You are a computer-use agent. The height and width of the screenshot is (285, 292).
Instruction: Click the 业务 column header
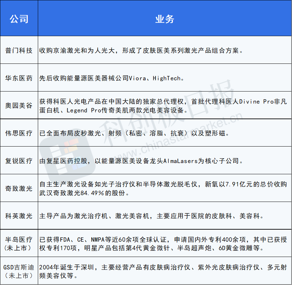tap(165, 18)
